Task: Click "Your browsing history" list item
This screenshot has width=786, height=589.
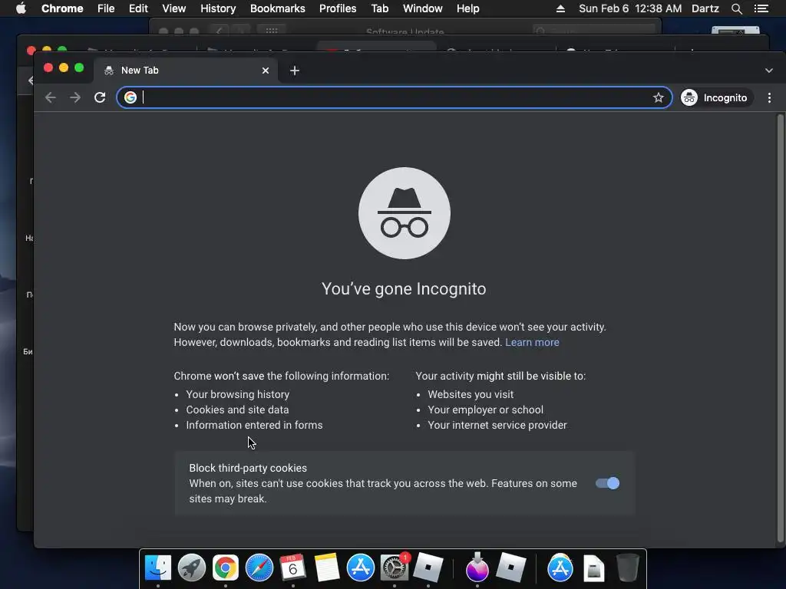Action: [238, 395]
